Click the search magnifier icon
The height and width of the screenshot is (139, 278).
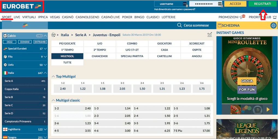coord(179,25)
